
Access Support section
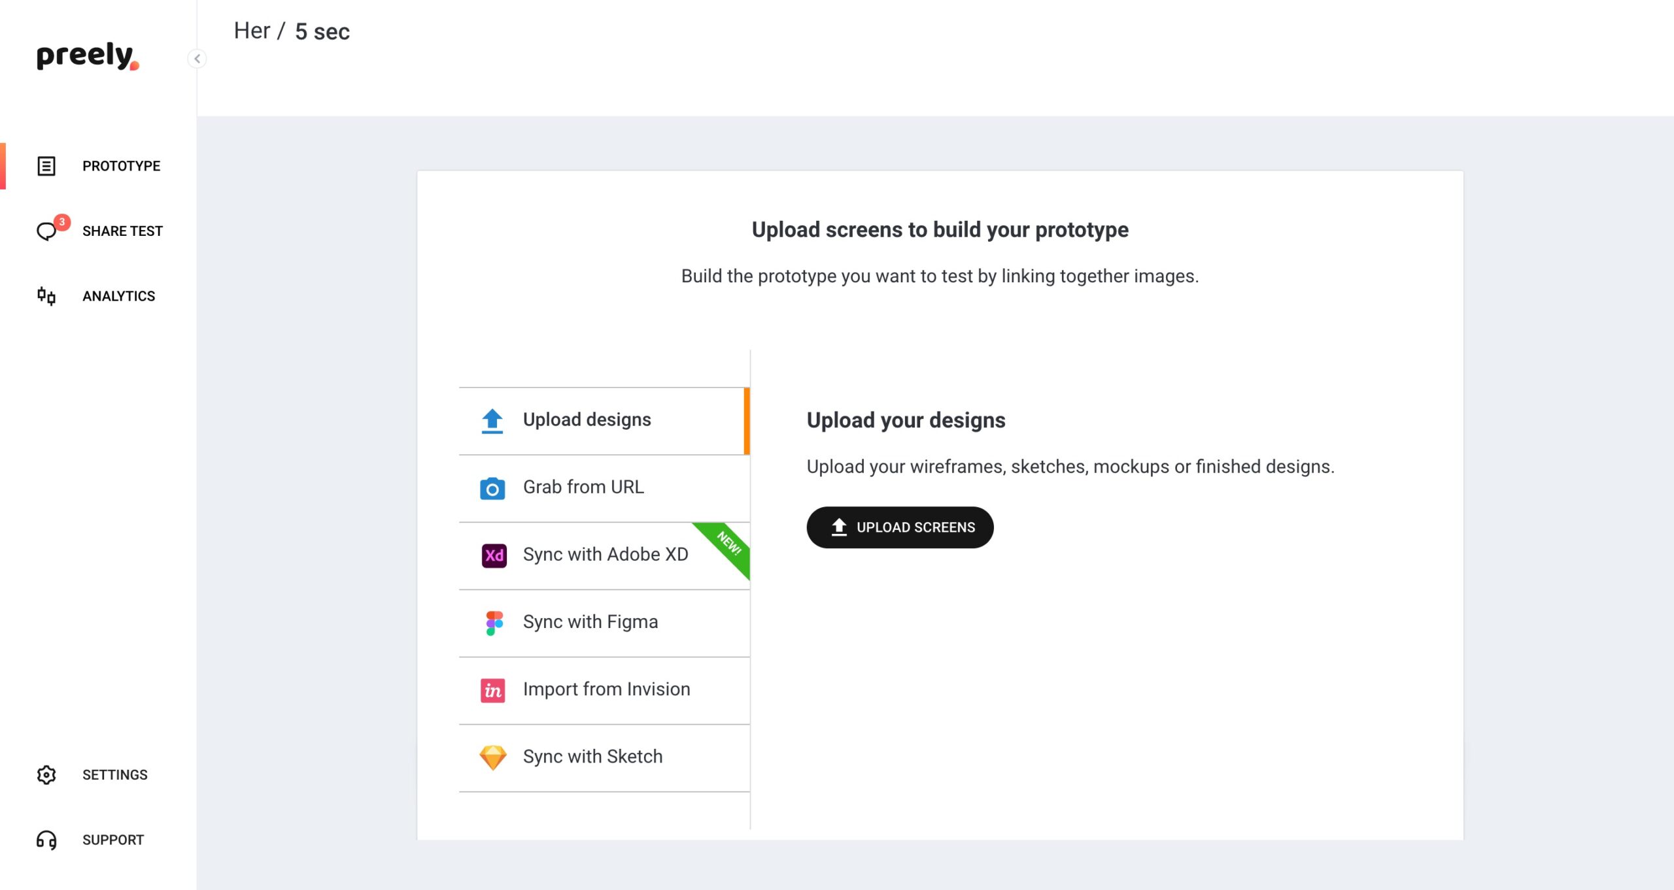point(96,839)
